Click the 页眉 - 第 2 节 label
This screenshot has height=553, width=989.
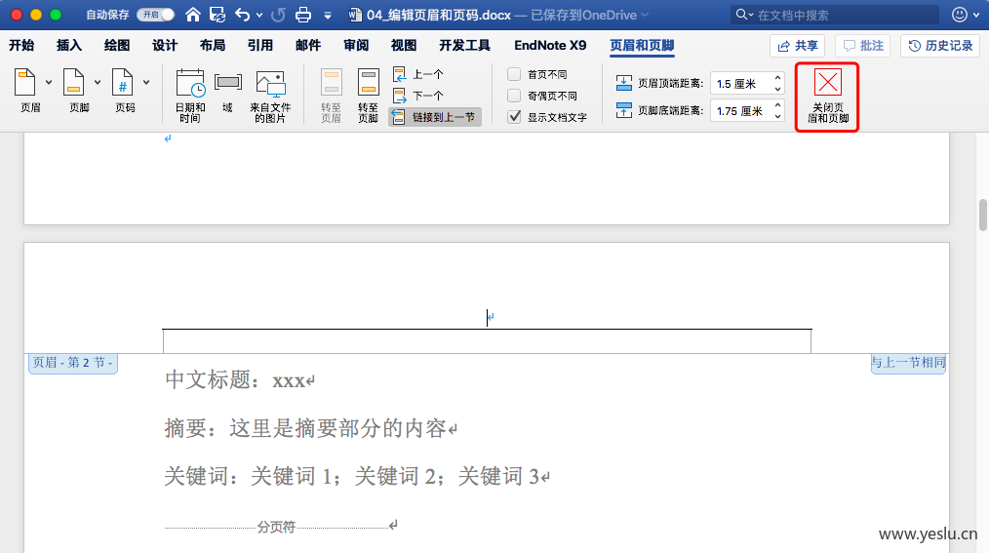coord(72,363)
